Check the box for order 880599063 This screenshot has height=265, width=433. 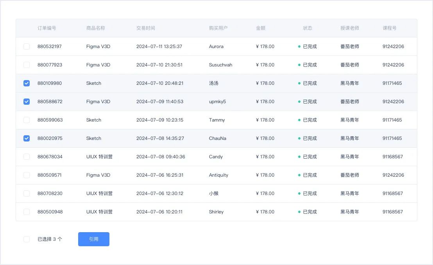point(27,120)
